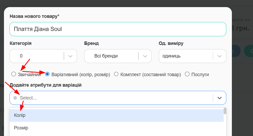Select the Звичайний product type radio

click(x=14, y=74)
